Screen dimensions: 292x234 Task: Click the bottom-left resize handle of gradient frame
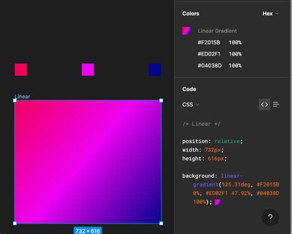(15, 223)
